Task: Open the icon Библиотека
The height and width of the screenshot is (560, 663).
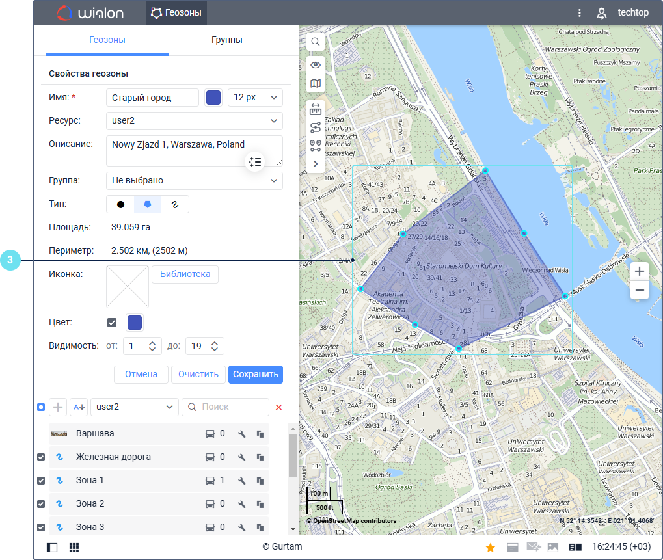Action: (x=185, y=274)
